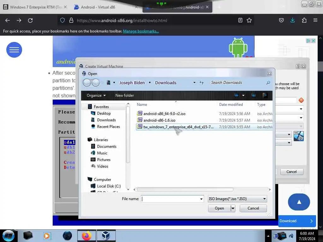Click the File name input field

[x=170, y=199]
